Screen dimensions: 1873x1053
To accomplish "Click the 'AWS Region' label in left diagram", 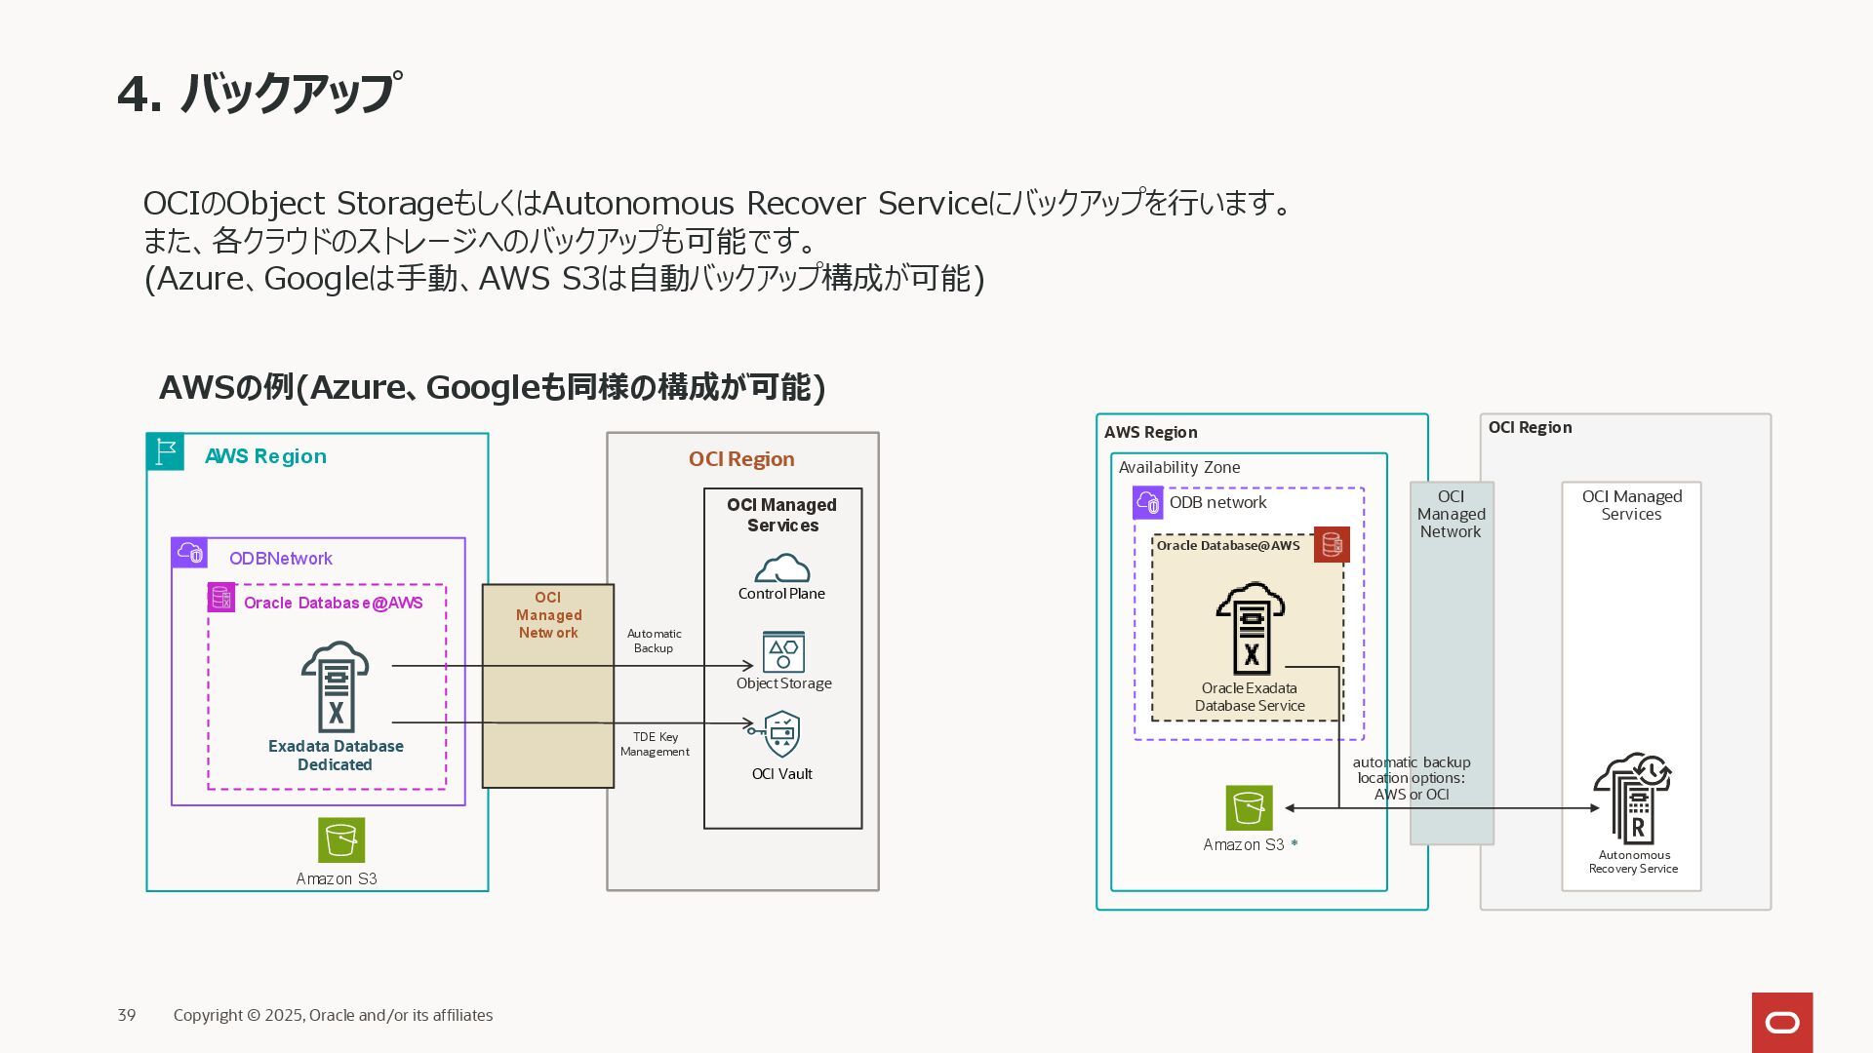I will (x=265, y=456).
